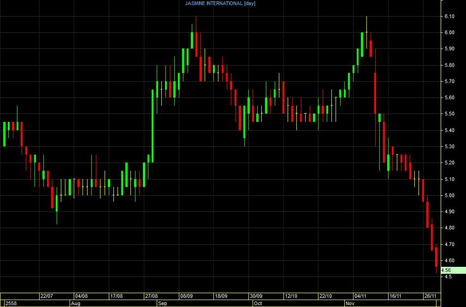Select the 5.60 price axis label

coord(449,98)
